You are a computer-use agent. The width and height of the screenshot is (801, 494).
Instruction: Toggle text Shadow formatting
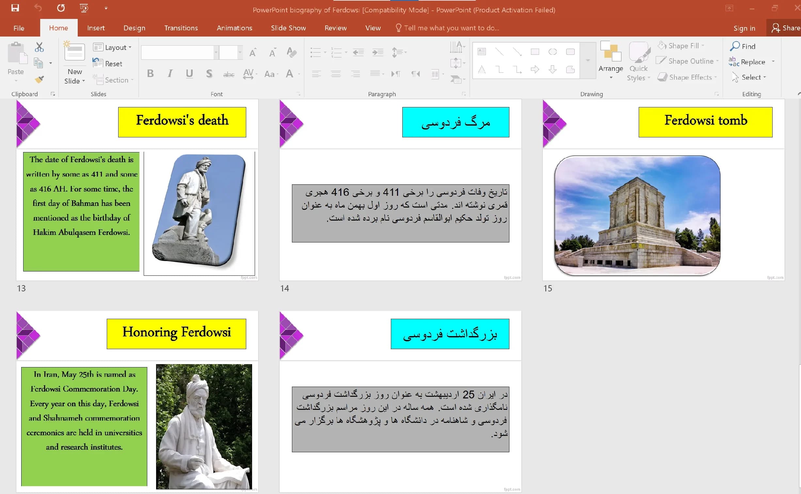coord(209,74)
